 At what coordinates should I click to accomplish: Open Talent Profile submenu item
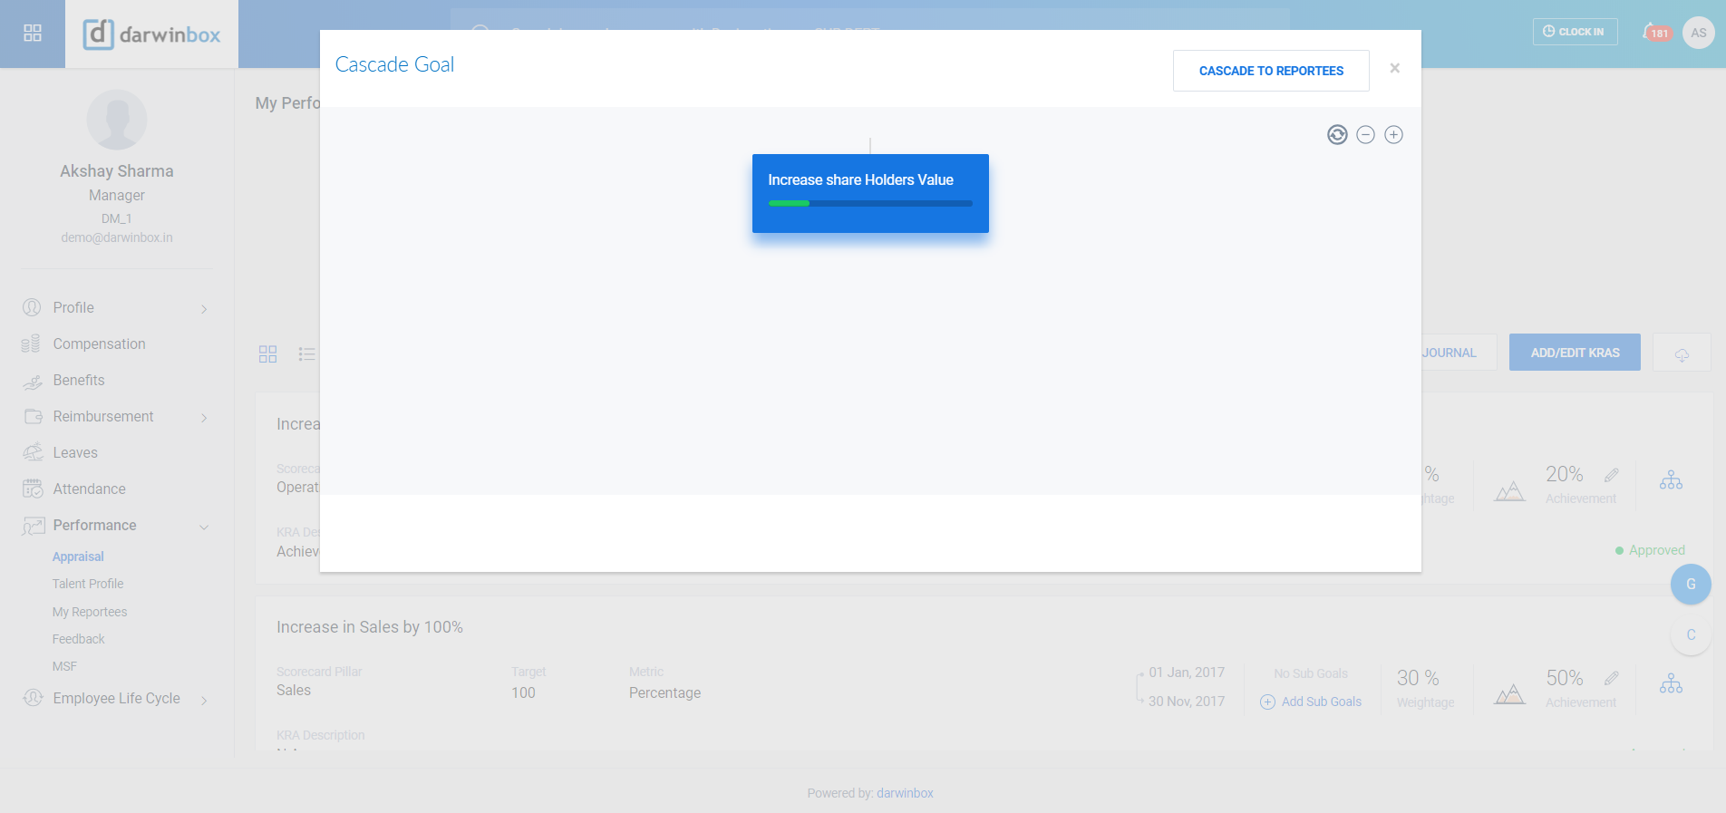tap(88, 585)
